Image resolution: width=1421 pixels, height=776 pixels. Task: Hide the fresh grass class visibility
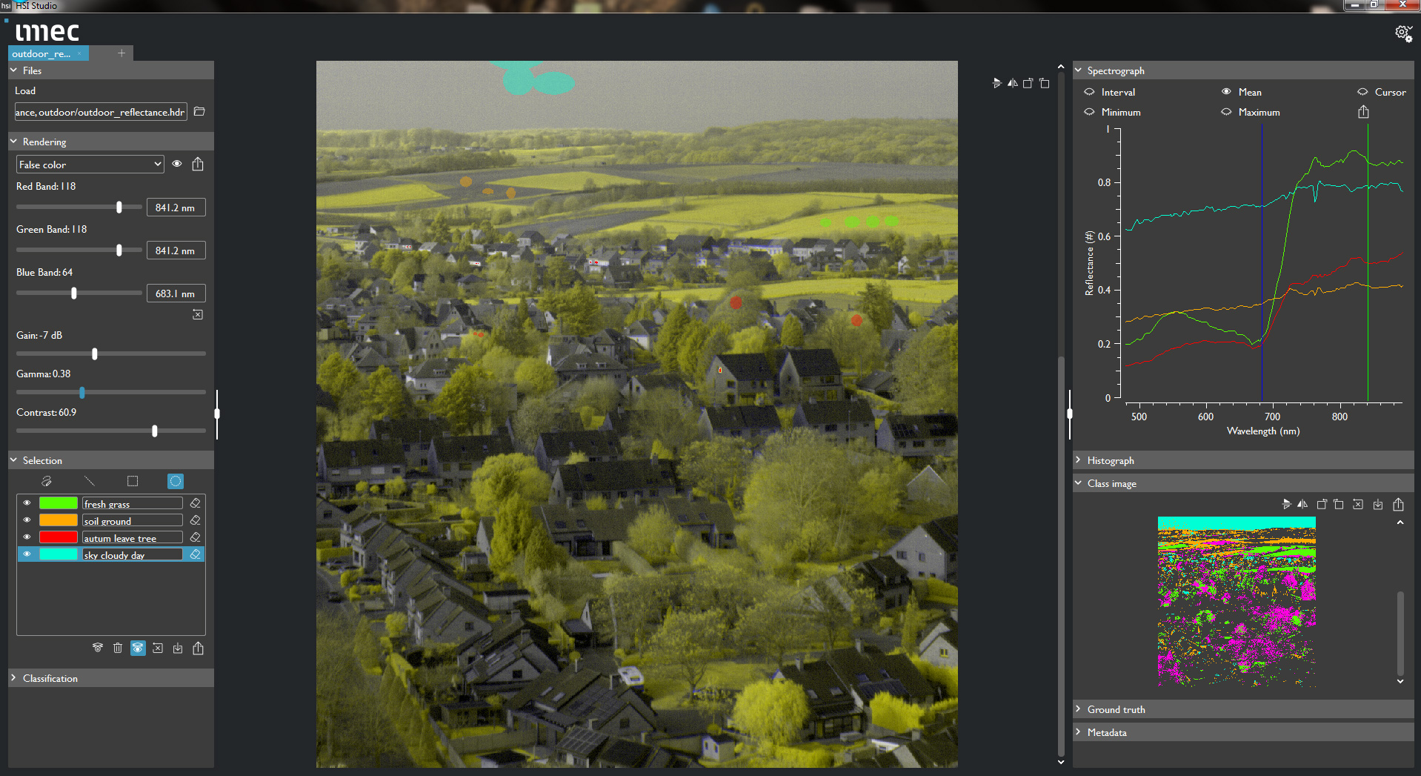[x=27, y=503]
